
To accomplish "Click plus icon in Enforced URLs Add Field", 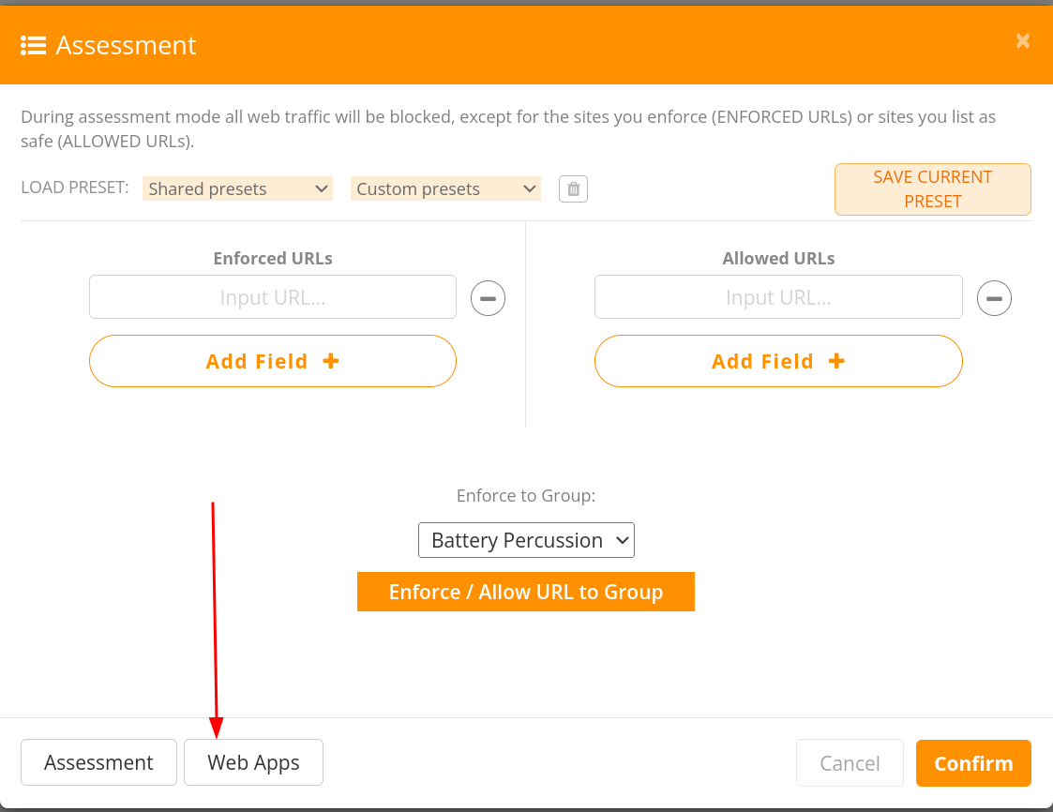I will pos(330,361).
